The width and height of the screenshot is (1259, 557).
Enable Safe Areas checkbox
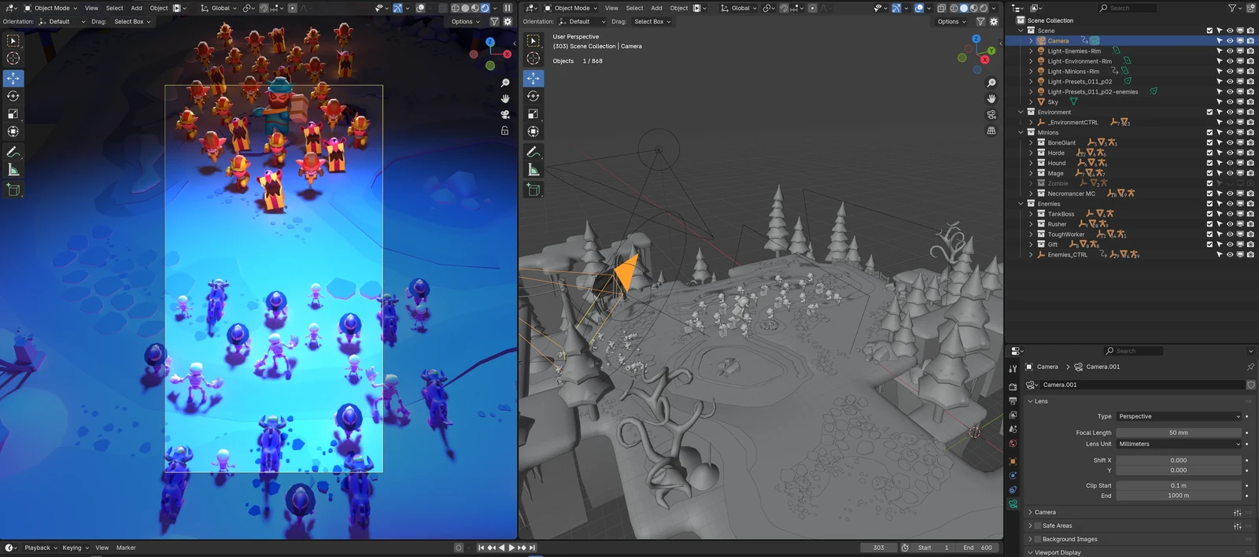point(1038,526)
